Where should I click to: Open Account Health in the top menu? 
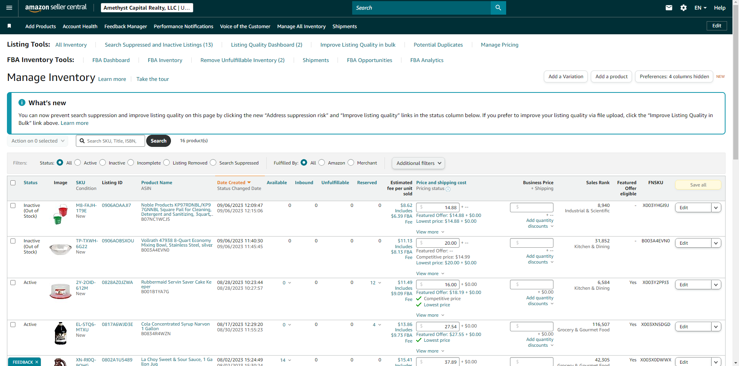[x=80, y=26]
